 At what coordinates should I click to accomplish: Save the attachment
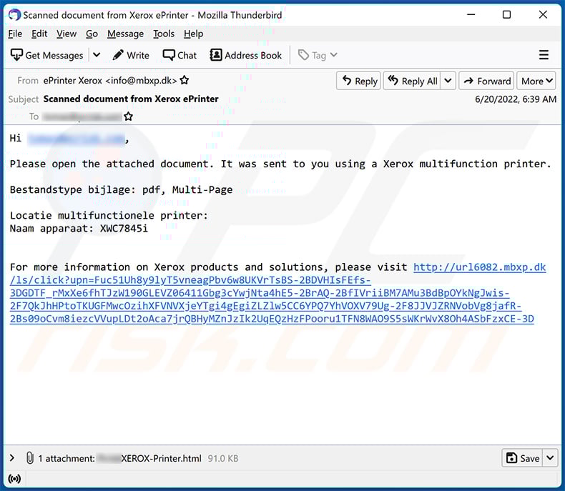coord(522,458)
